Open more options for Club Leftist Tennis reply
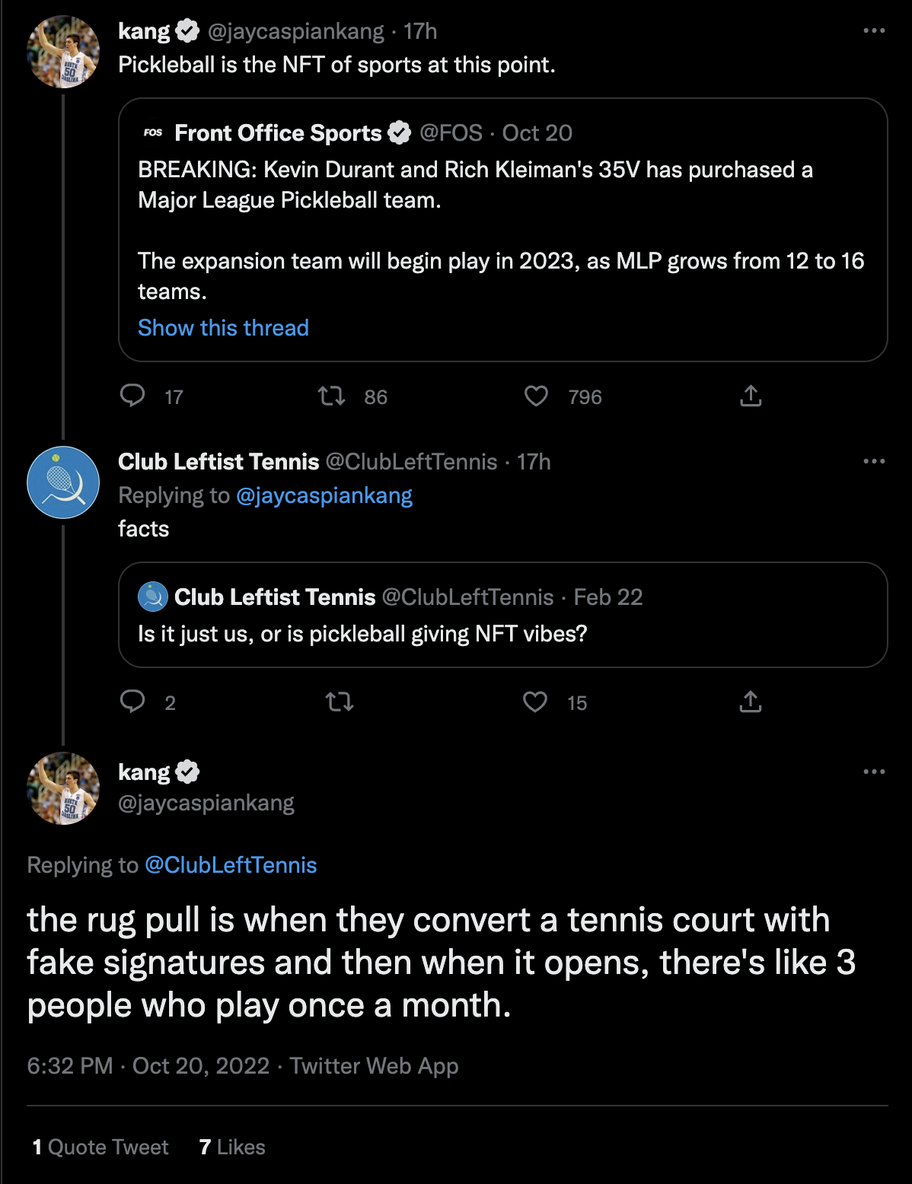 coord(874,462)
